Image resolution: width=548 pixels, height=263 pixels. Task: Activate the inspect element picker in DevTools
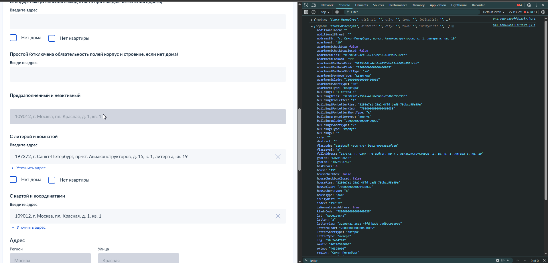pos(306,5)
